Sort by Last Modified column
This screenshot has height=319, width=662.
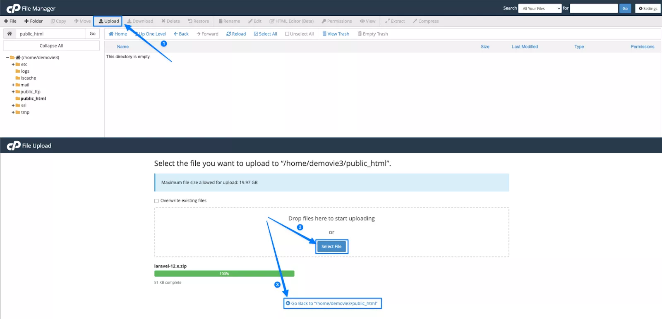(x=525, y=47)
